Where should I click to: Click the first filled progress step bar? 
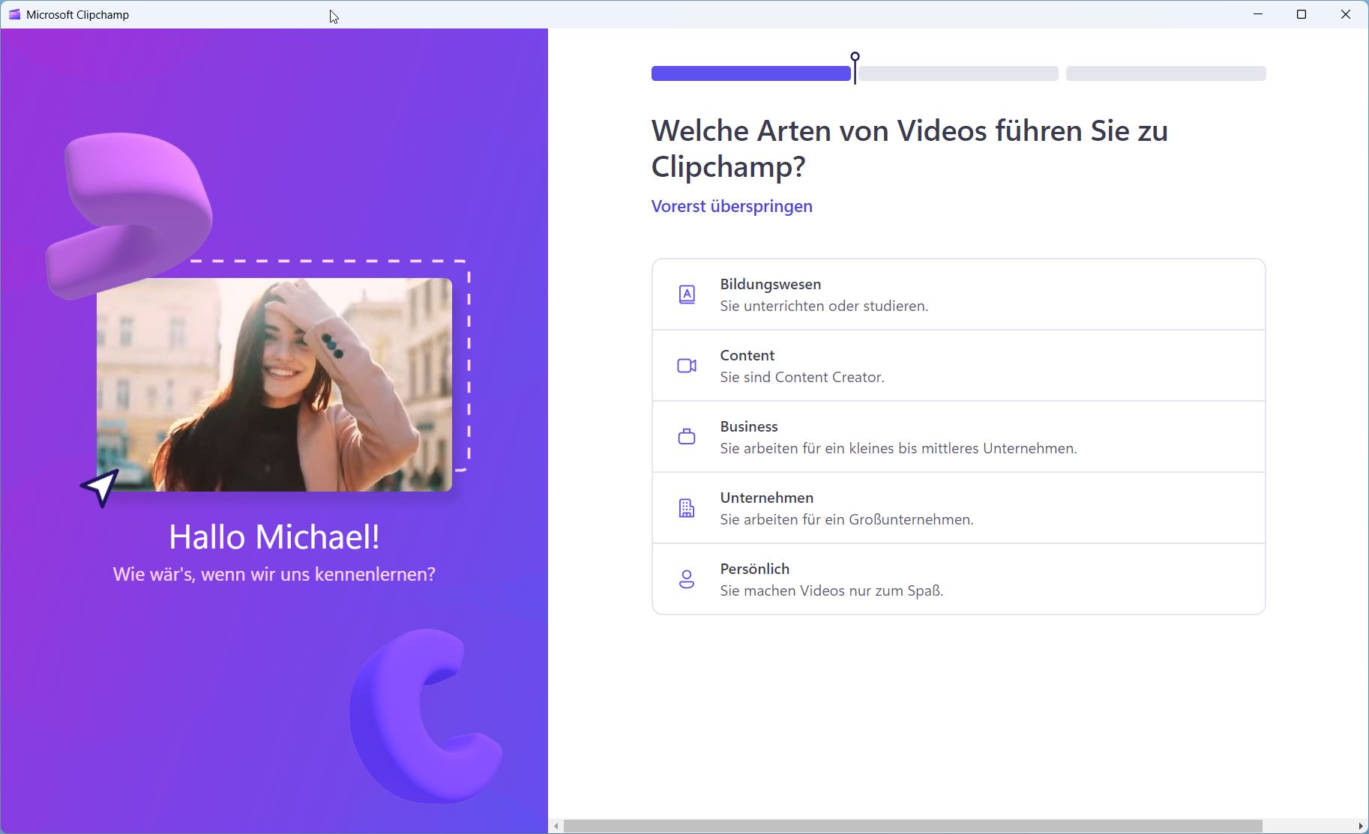point(751,73)
